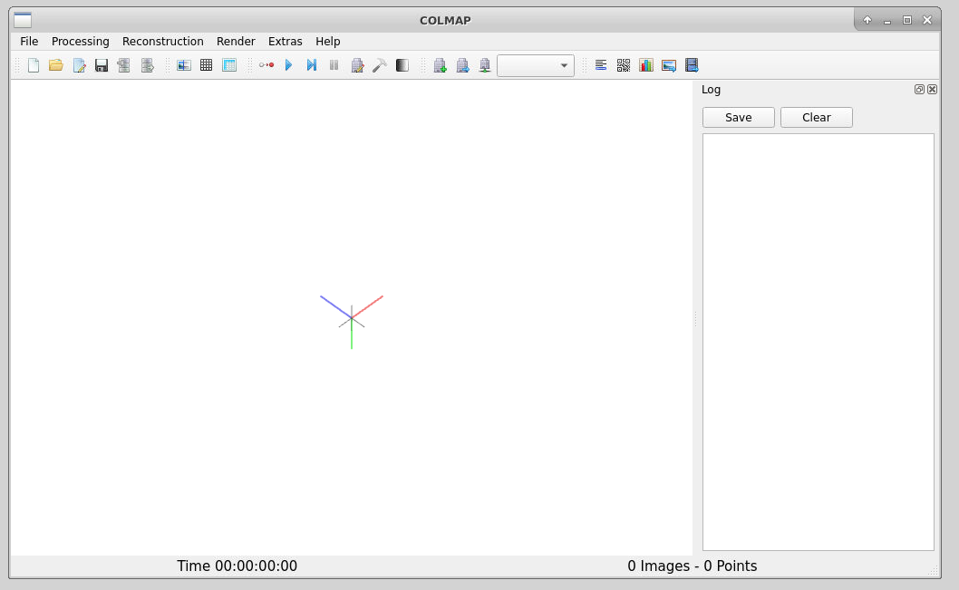Undock the Log panel
The width and height of the screenshot is (959, 590).
[x=919, y=89]
